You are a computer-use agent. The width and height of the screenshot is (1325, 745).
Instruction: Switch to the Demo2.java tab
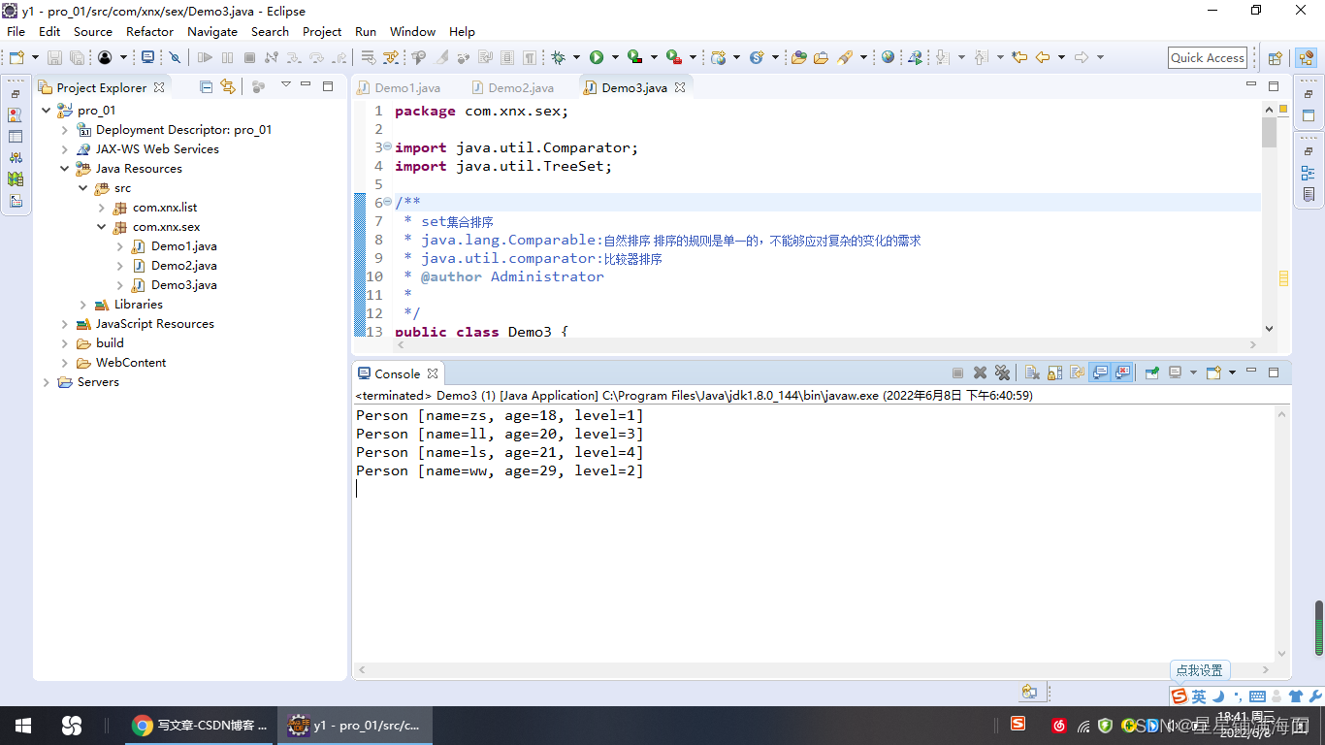tap(511, 87)
